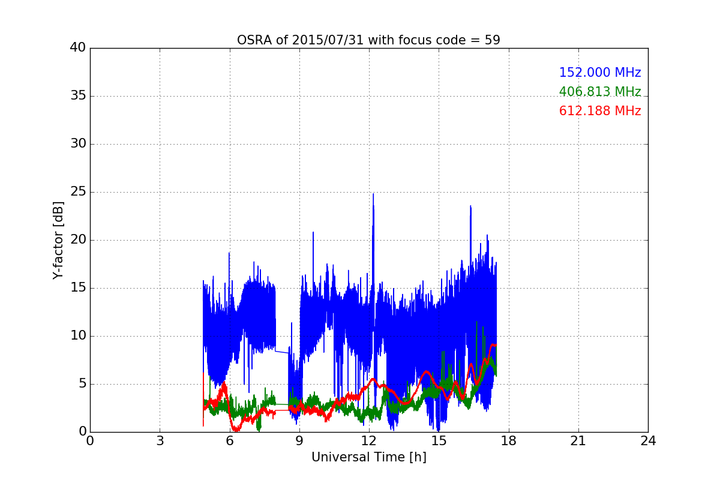This screenshot has height=480, width=720.
Task: Click the plot title "OSRA of 2015/07/31 with focus code = 59"
Action: [368, 40]
